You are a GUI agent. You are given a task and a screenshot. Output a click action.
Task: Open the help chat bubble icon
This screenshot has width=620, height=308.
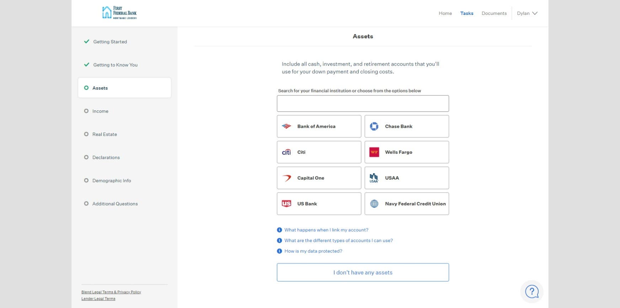coord(531,292)
